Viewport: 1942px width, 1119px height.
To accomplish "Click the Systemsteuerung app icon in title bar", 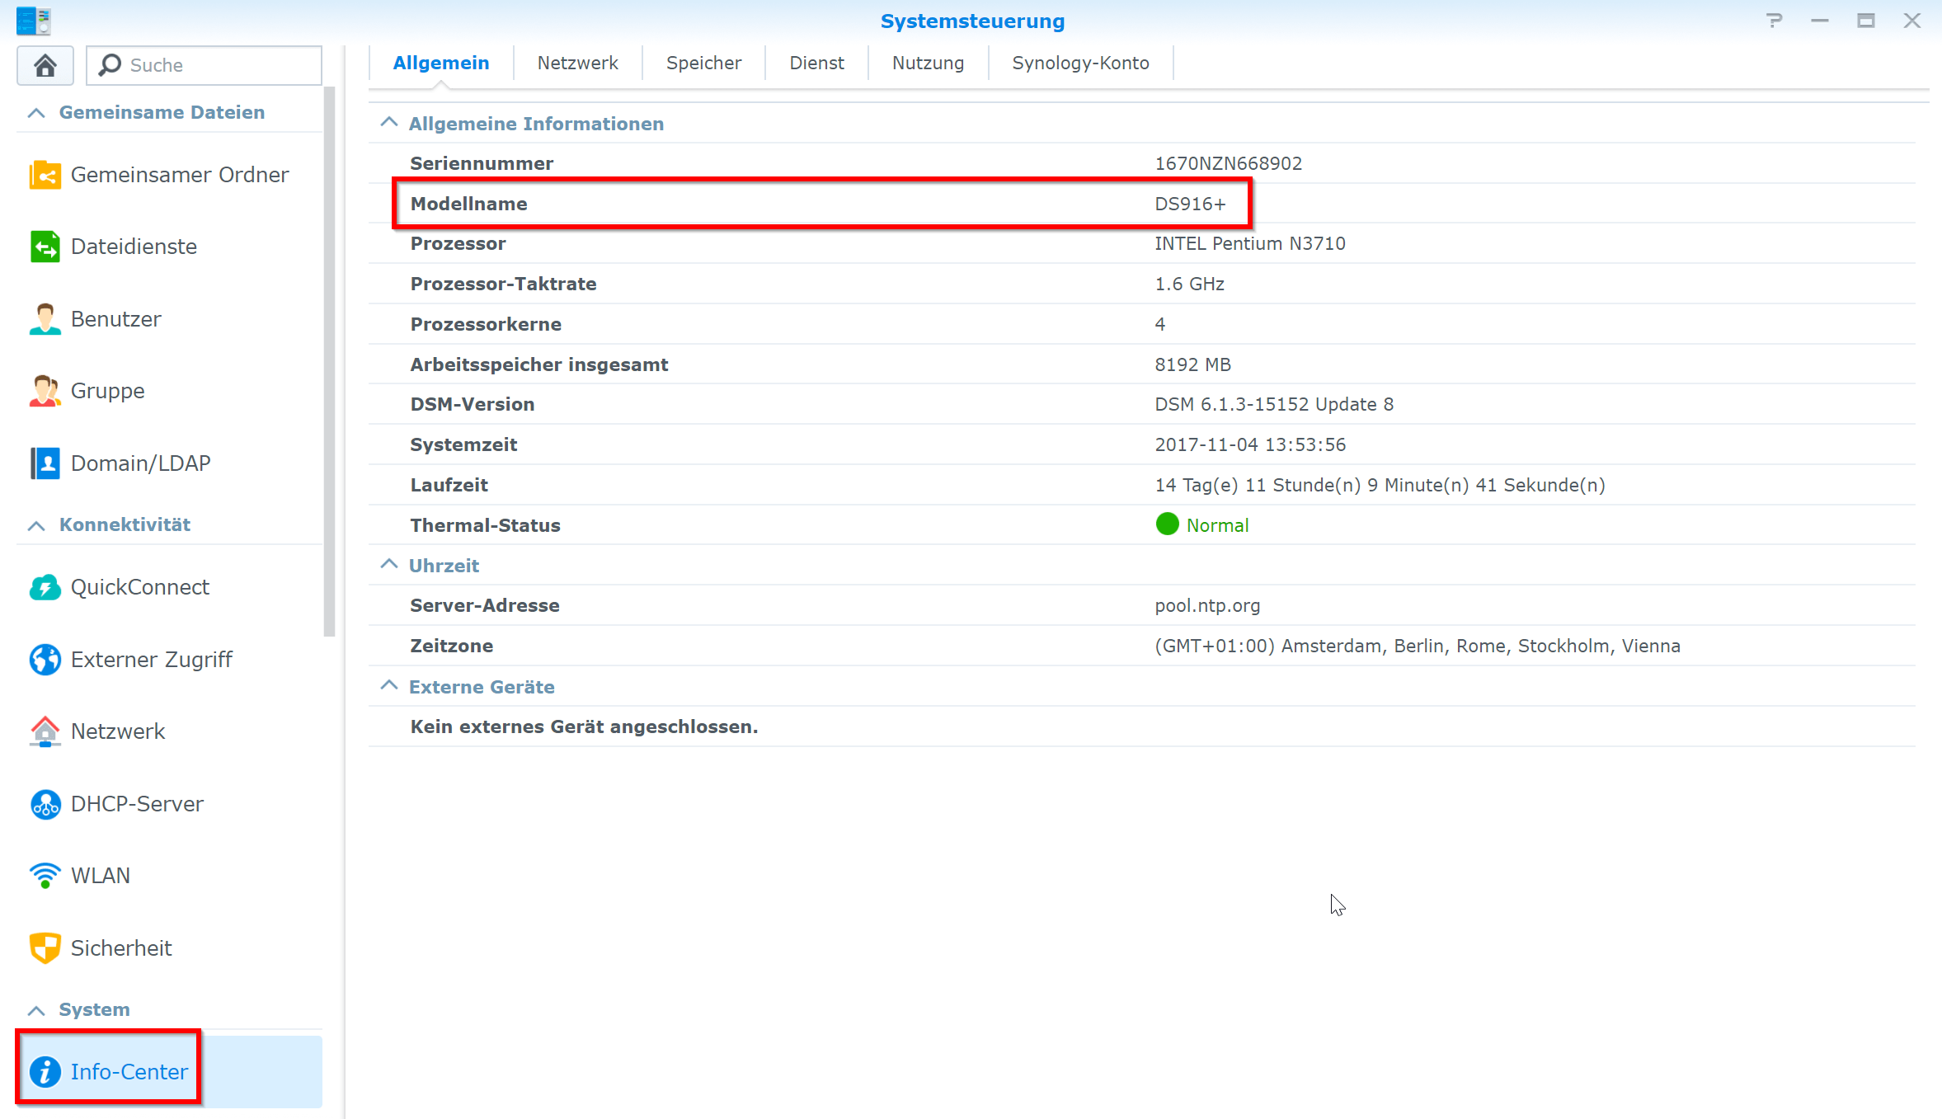I will tap(34, 21).
